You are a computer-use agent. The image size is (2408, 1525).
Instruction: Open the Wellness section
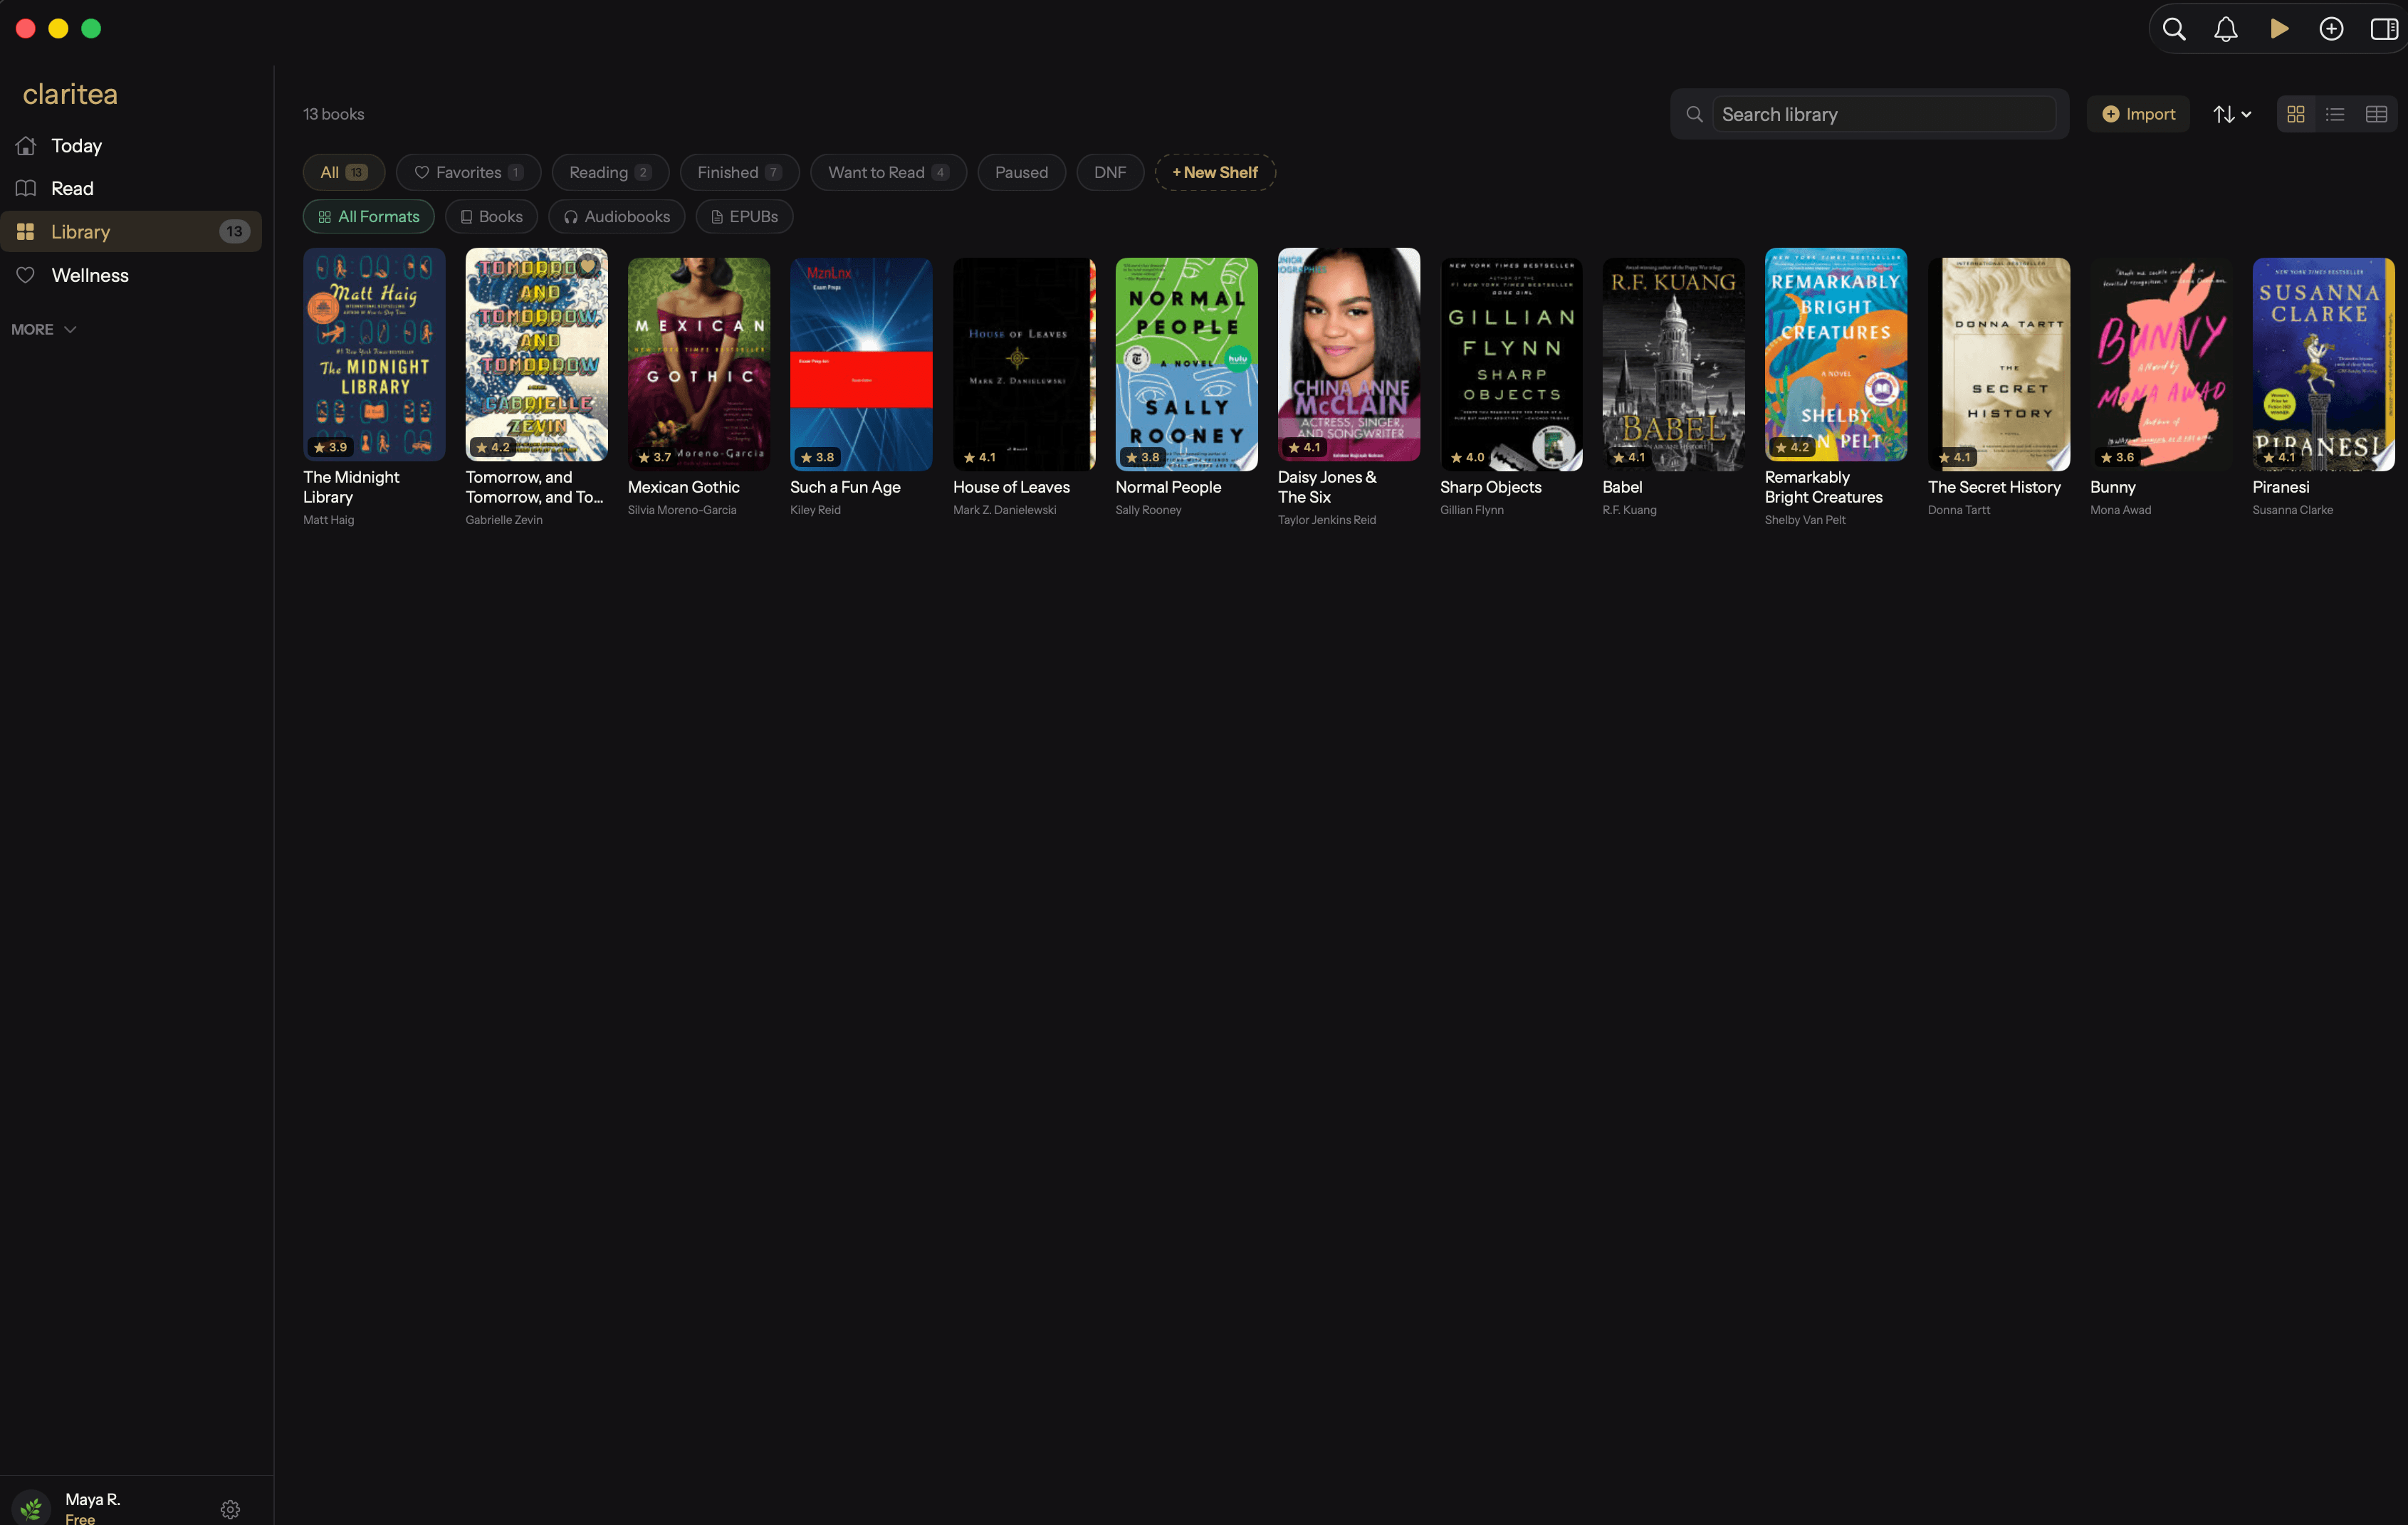[x=131, y=275]
